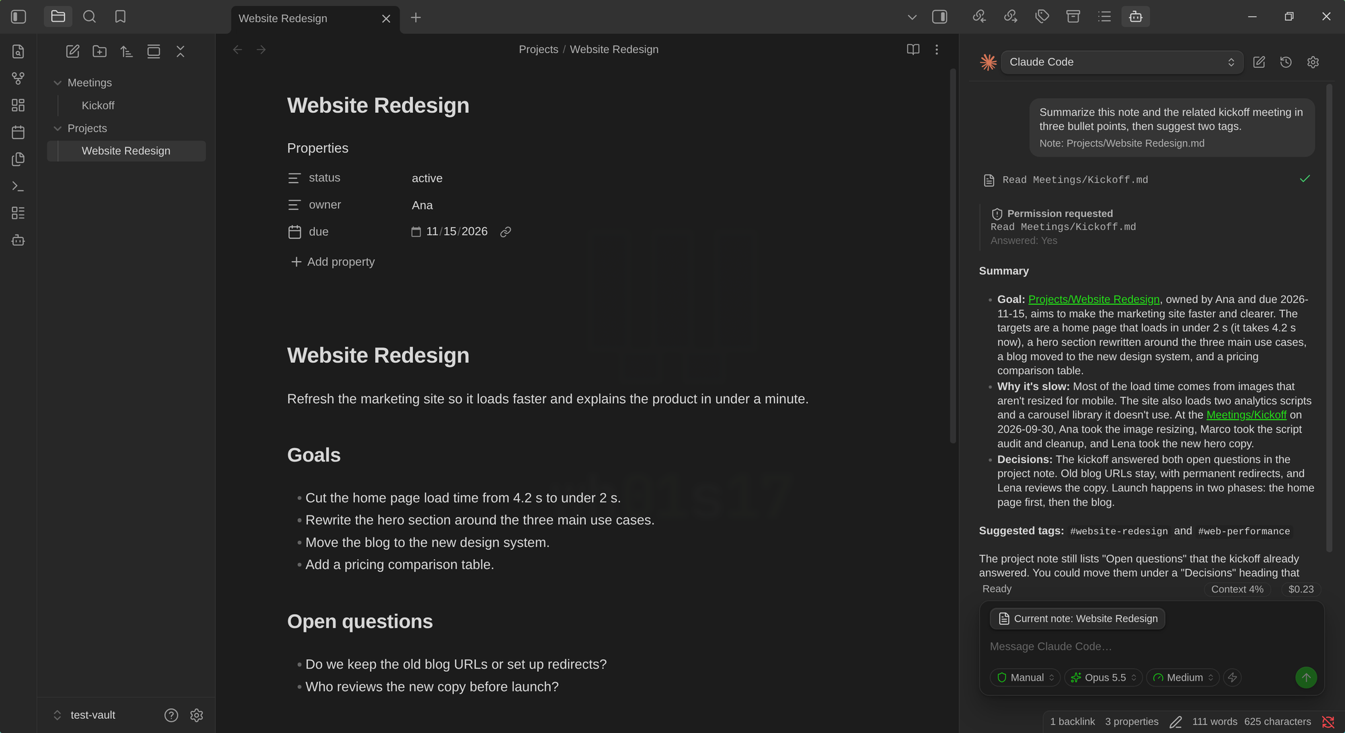Toggle the right sidebar panel icon
This screenshot has height=733, width=1345.
click(939, 17)
